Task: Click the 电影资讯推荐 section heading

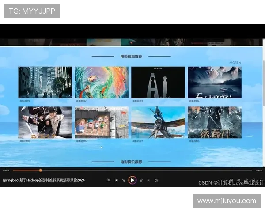Action: click(x=131, y=162)
